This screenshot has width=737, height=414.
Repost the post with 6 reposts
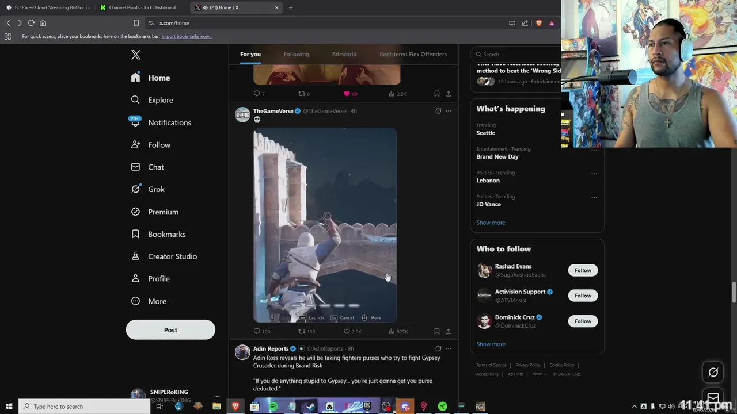[304, 94]
